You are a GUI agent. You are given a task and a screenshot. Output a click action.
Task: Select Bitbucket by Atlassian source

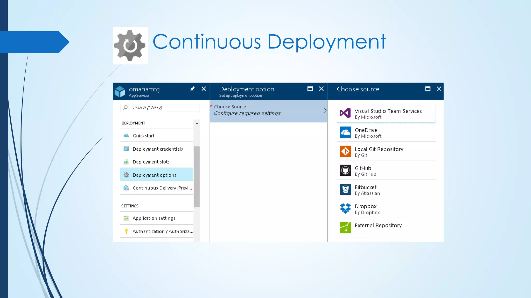click(386, 190)
